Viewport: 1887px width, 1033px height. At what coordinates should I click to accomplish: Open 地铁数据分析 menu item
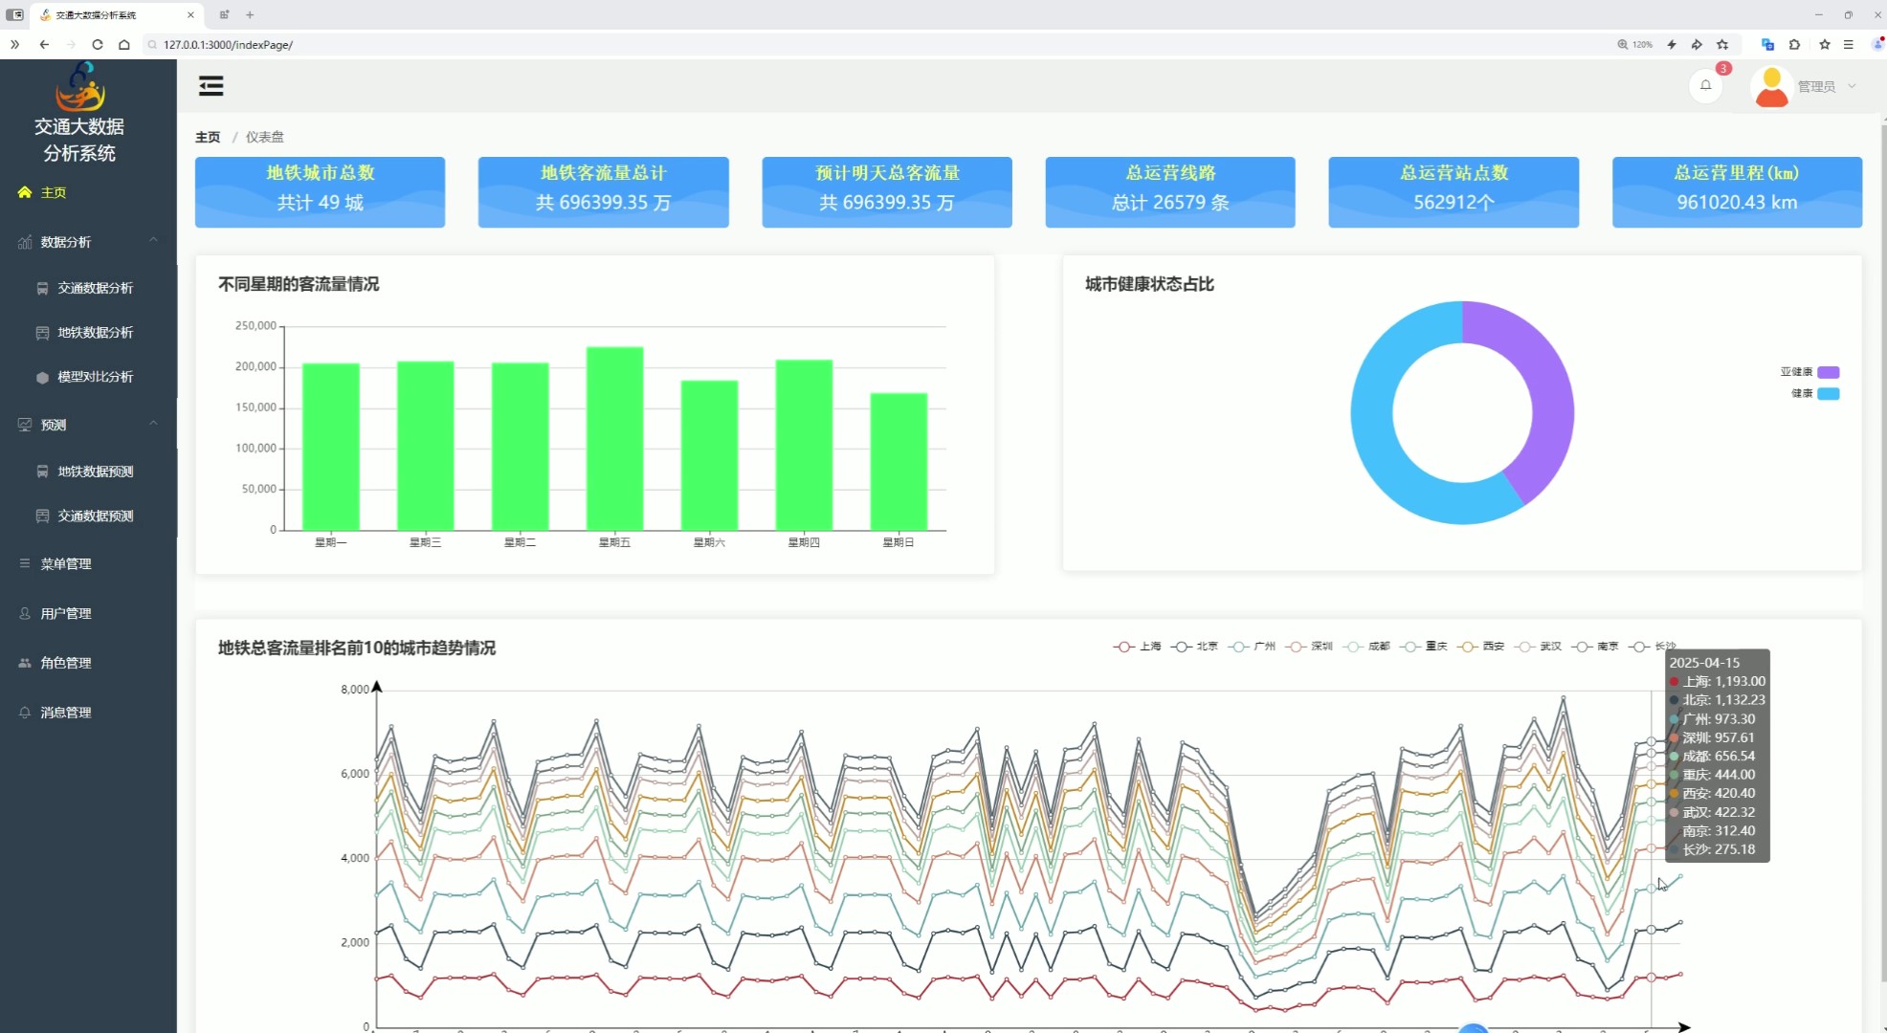95,332
